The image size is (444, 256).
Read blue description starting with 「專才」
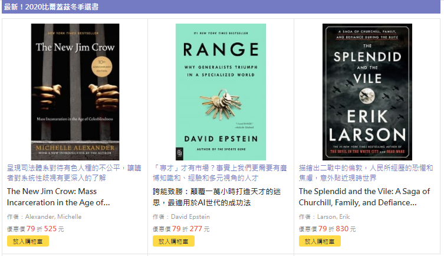[220, 173]
